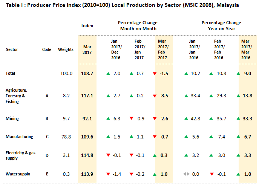262x189 pixels.
Task: Click the green up arrow next to Mining's 6.3
Action: [x=109, y=118]
